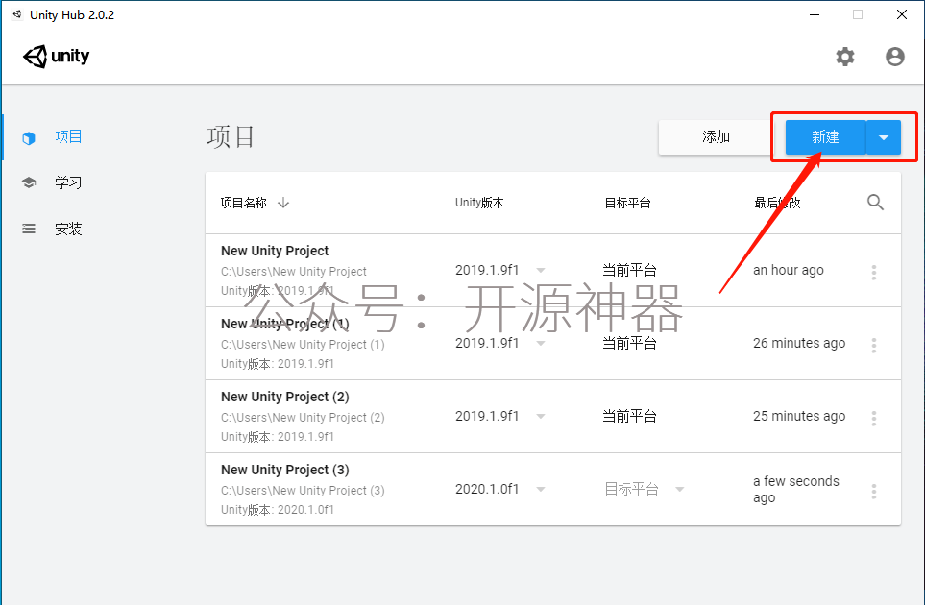Click the '25 minutes ago' timestamp
Screen dimensions: 925x605
[x=799, y=417]
